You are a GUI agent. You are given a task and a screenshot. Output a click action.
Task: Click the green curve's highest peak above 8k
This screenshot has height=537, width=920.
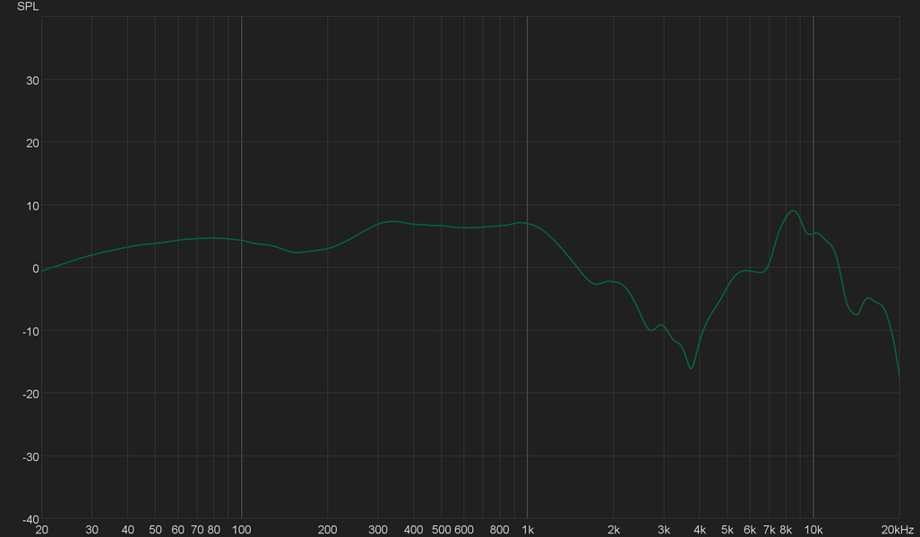click(x=794, y=211)
